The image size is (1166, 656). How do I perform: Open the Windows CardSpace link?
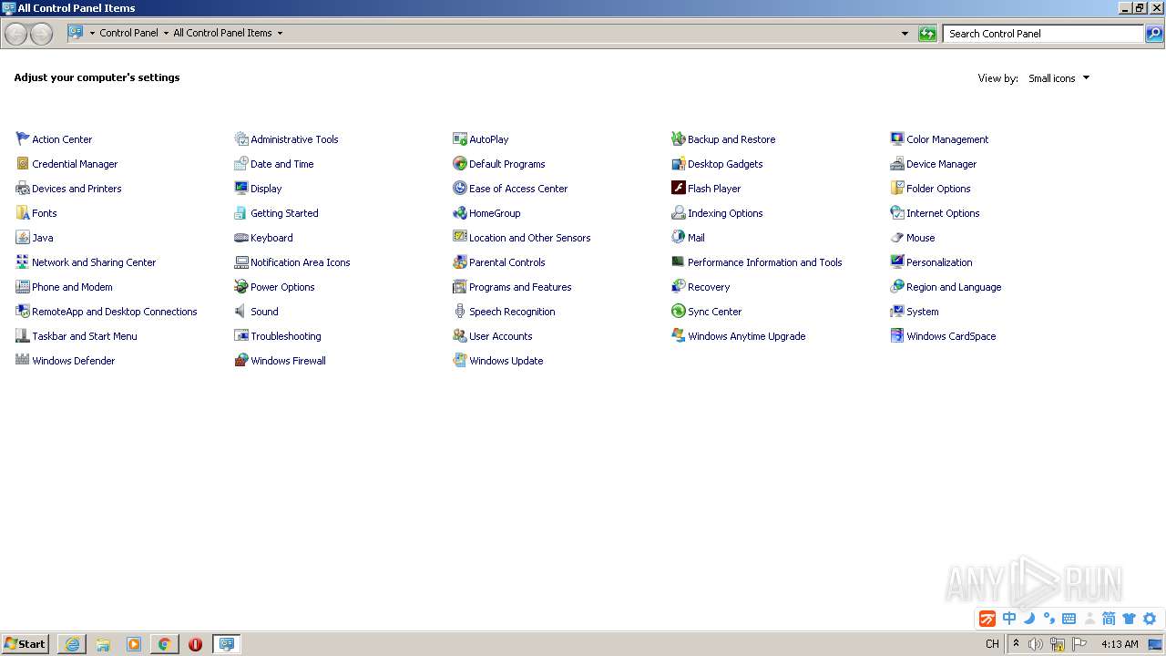951,336
